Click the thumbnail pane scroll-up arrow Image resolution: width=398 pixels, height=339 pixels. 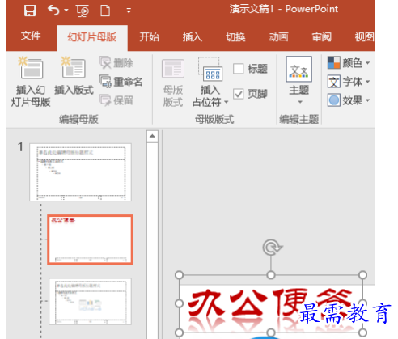152,136
